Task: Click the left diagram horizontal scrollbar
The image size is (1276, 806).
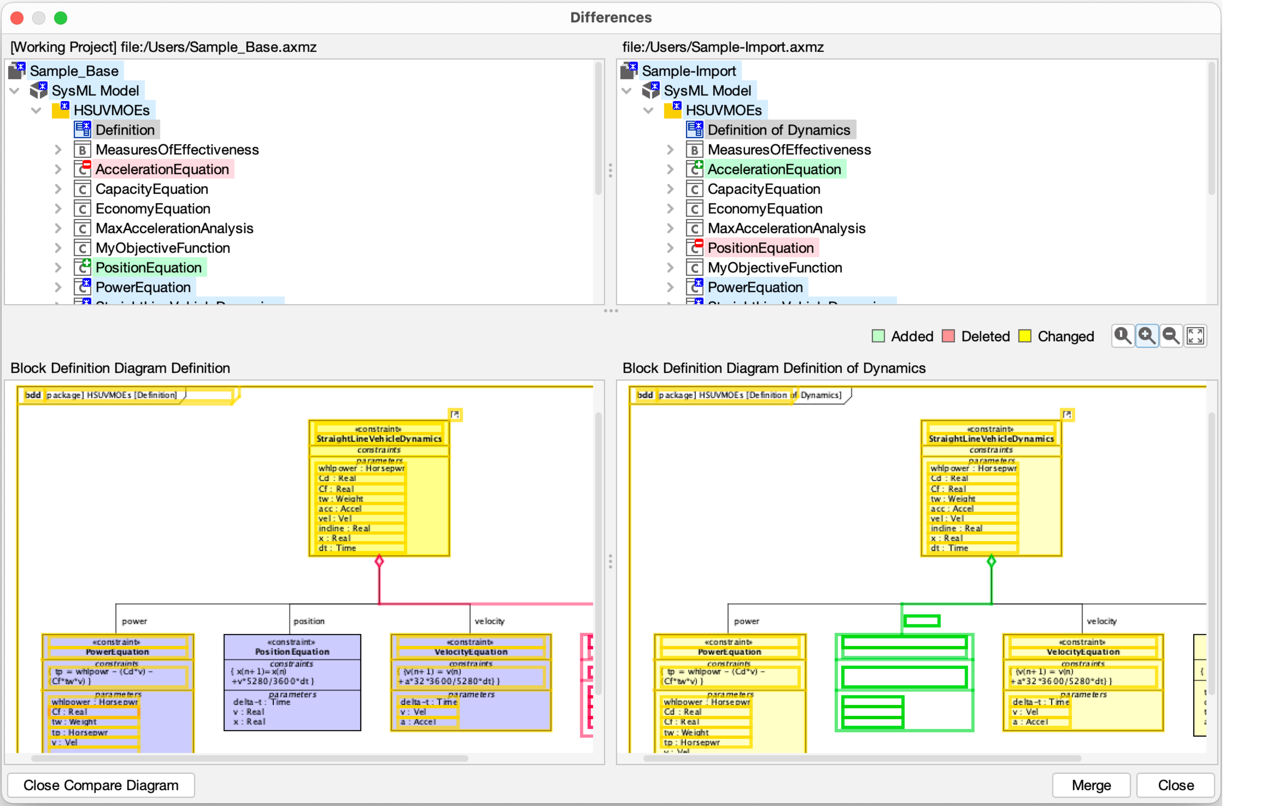Action: [x=249, y=758]
